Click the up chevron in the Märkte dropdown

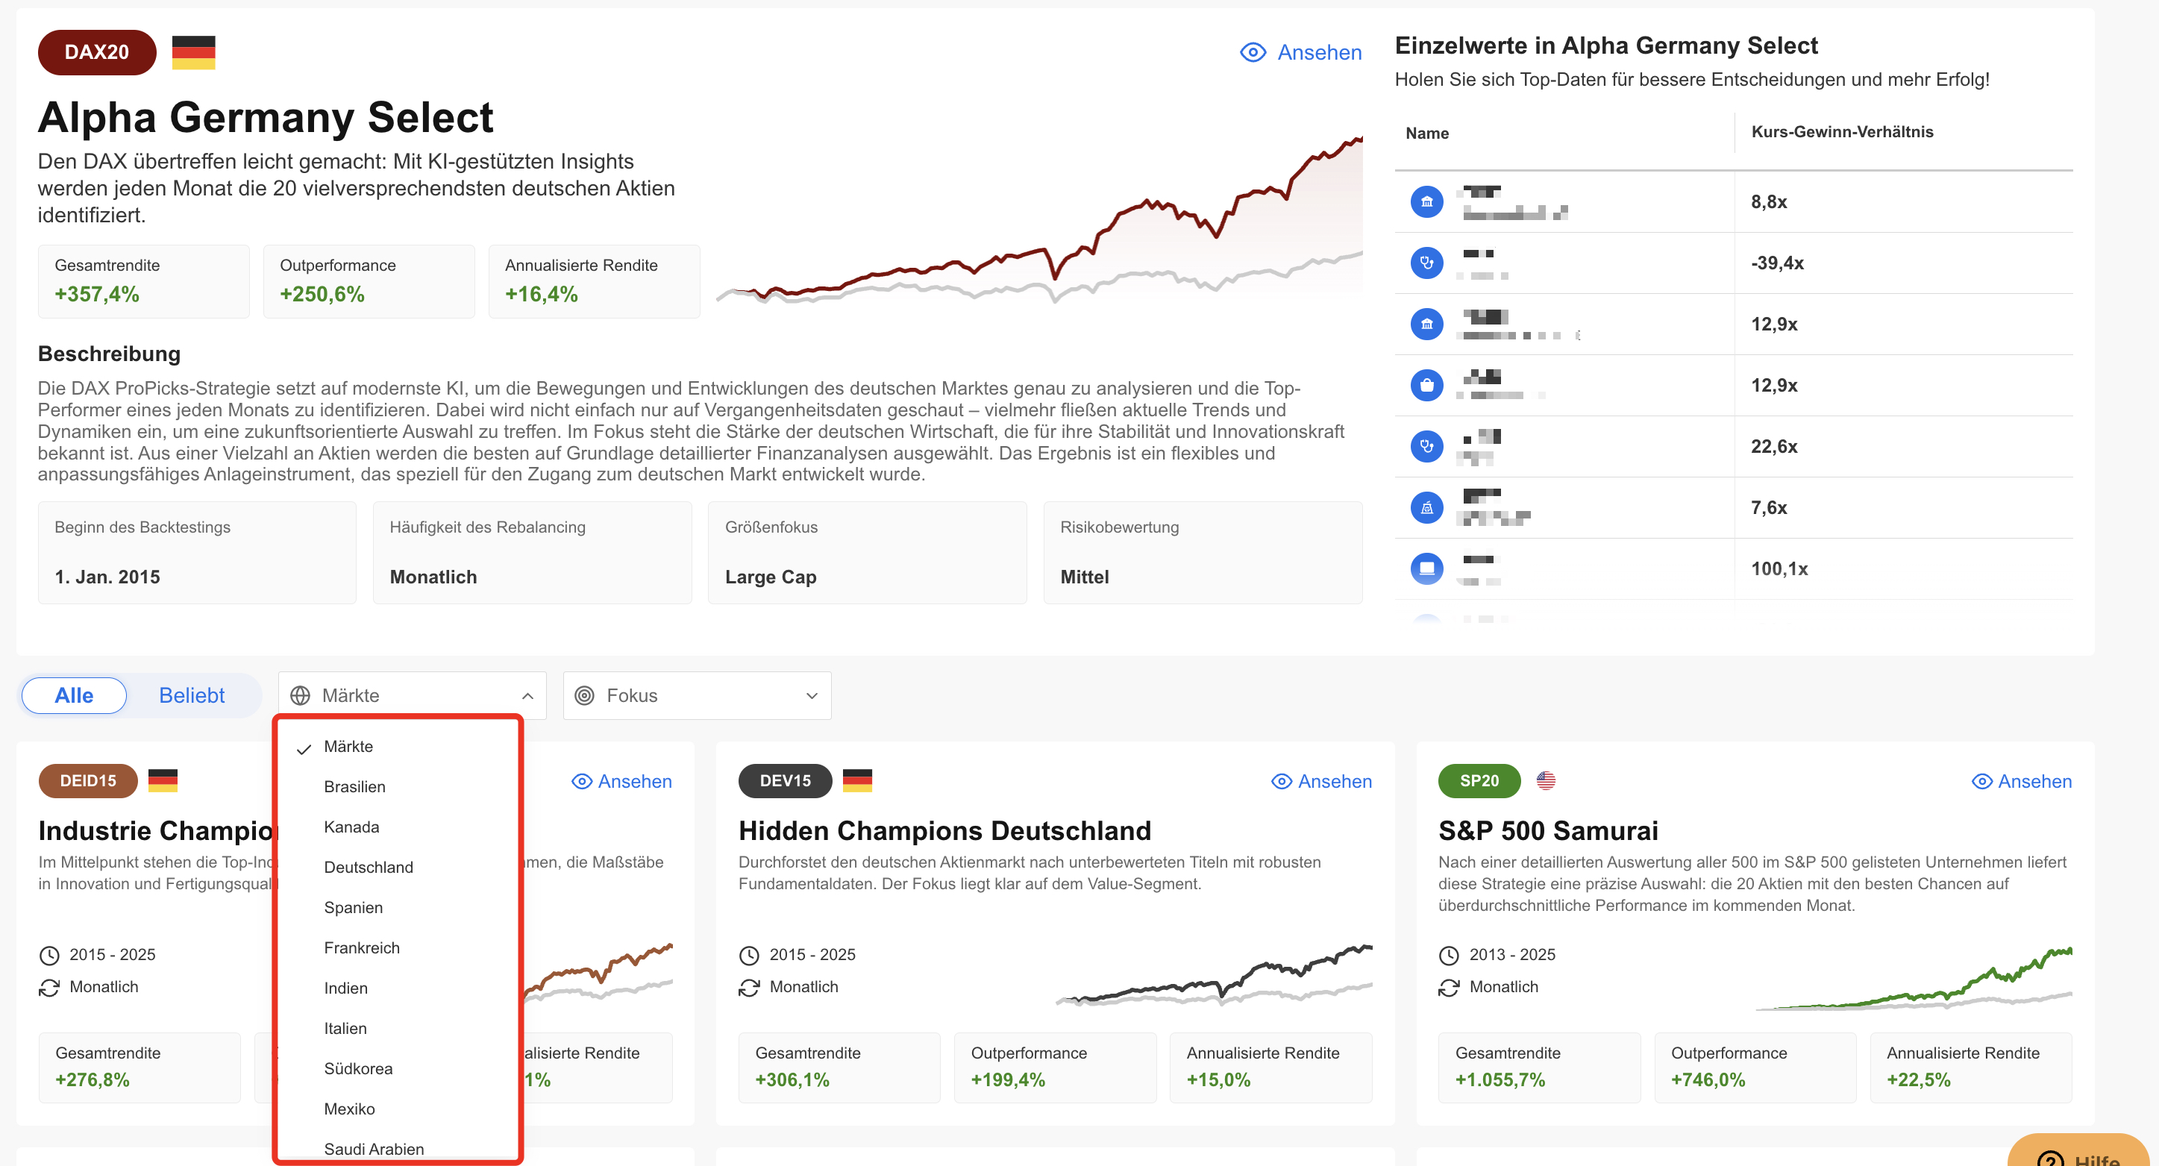527,697
